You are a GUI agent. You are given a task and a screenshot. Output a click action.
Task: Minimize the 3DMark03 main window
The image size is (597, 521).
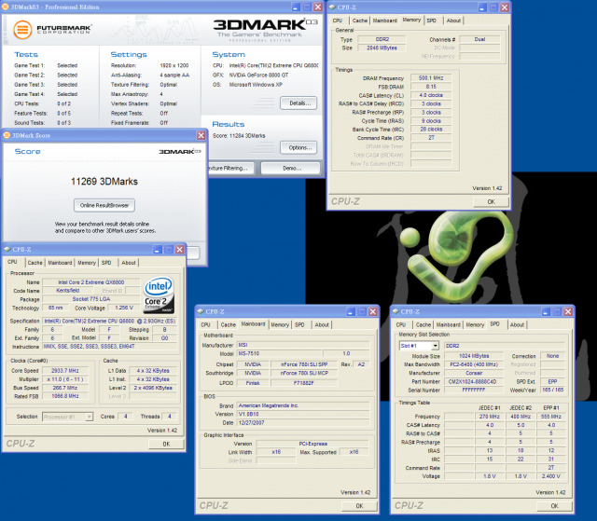(297, 7)
